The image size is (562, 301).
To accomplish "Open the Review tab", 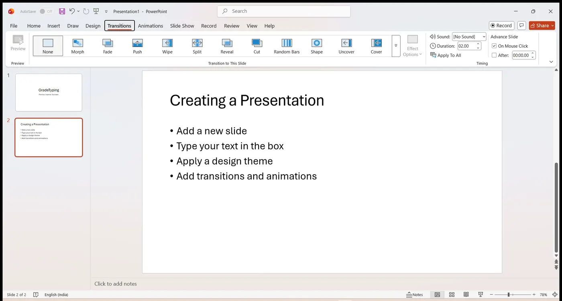I will click(232, 26).
